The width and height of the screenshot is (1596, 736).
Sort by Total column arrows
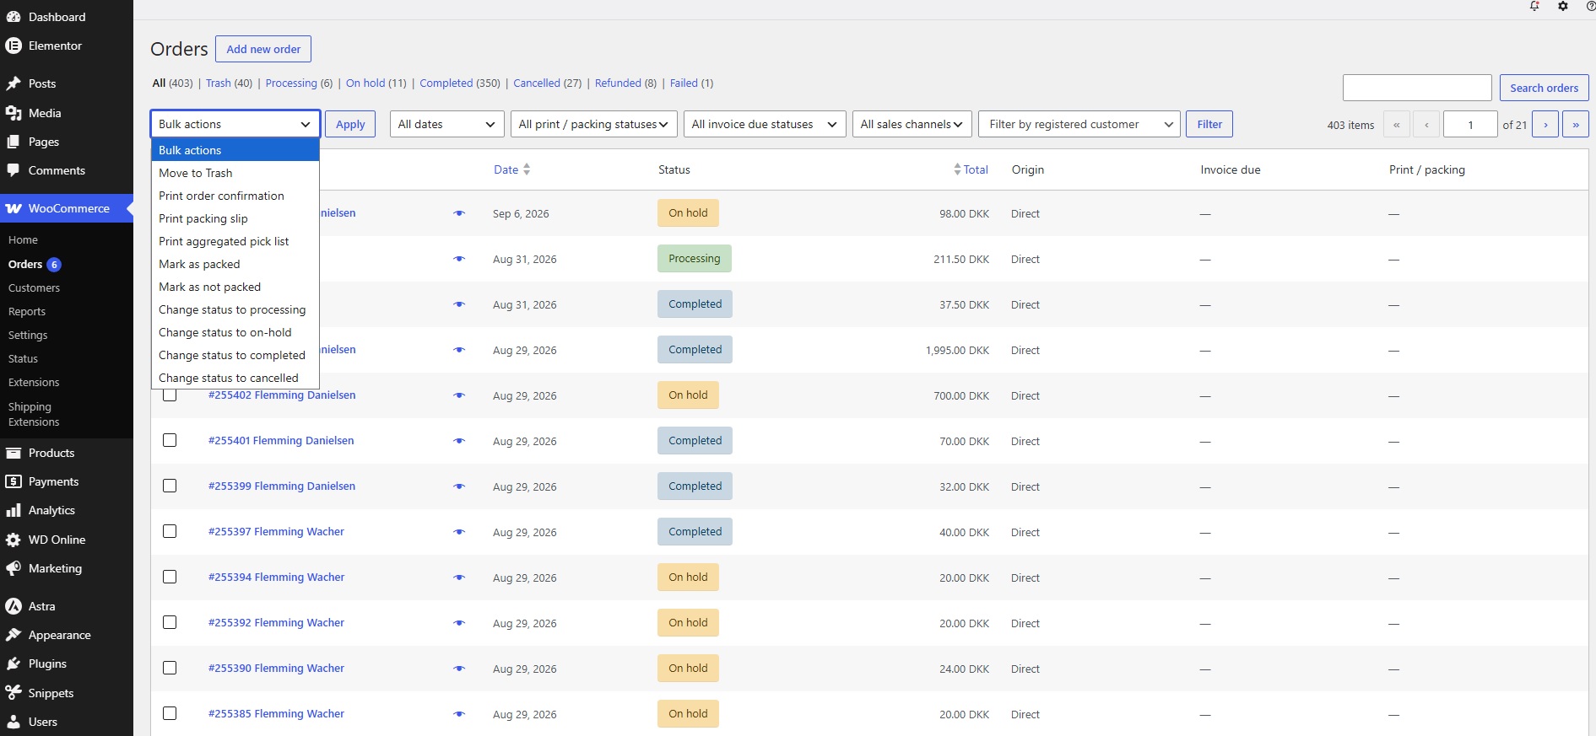point(957,169)
